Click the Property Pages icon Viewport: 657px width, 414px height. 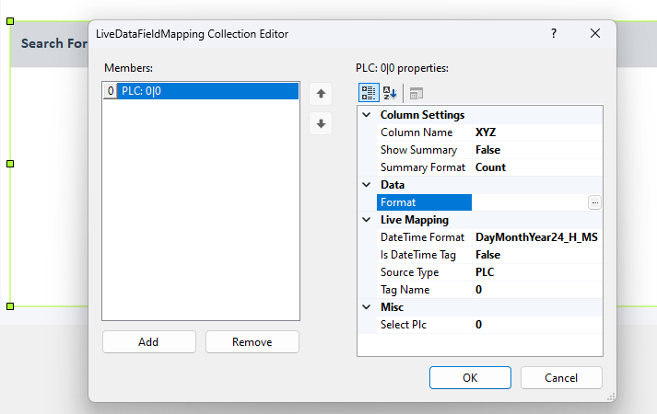click(416, 93)
